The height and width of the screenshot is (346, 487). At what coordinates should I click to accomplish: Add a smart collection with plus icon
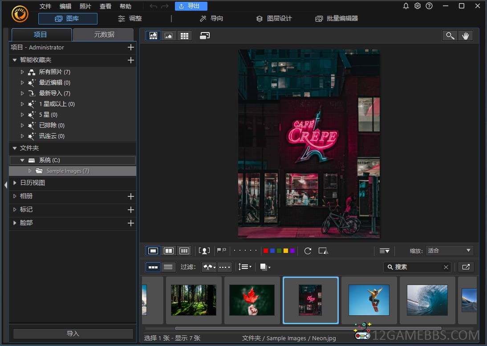[x=131, y=60]
